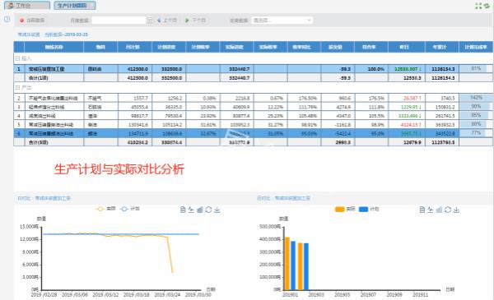Save left line chart as image icon

(217, 210)
